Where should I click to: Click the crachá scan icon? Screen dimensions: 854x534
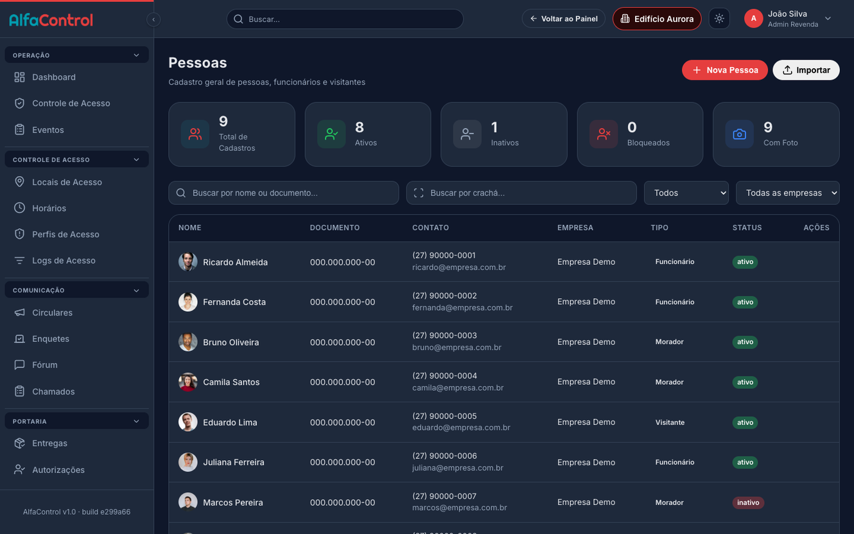[419, 193]
